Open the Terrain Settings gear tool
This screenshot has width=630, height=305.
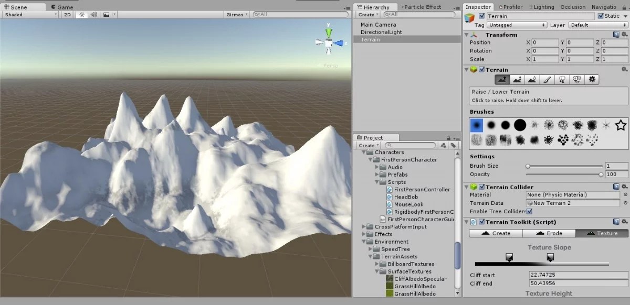coord(592,79)
